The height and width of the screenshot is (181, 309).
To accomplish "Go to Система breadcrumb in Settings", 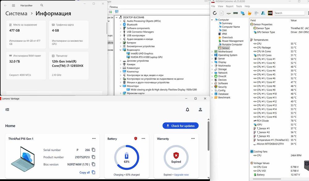I will pos(16,13).
